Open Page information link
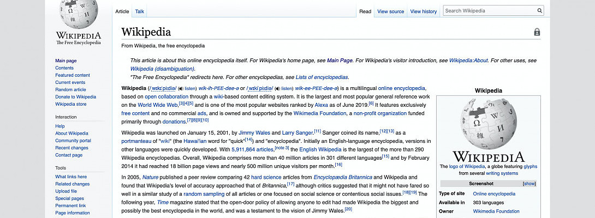This screenshot has width=595, height=218. [73, 213]
